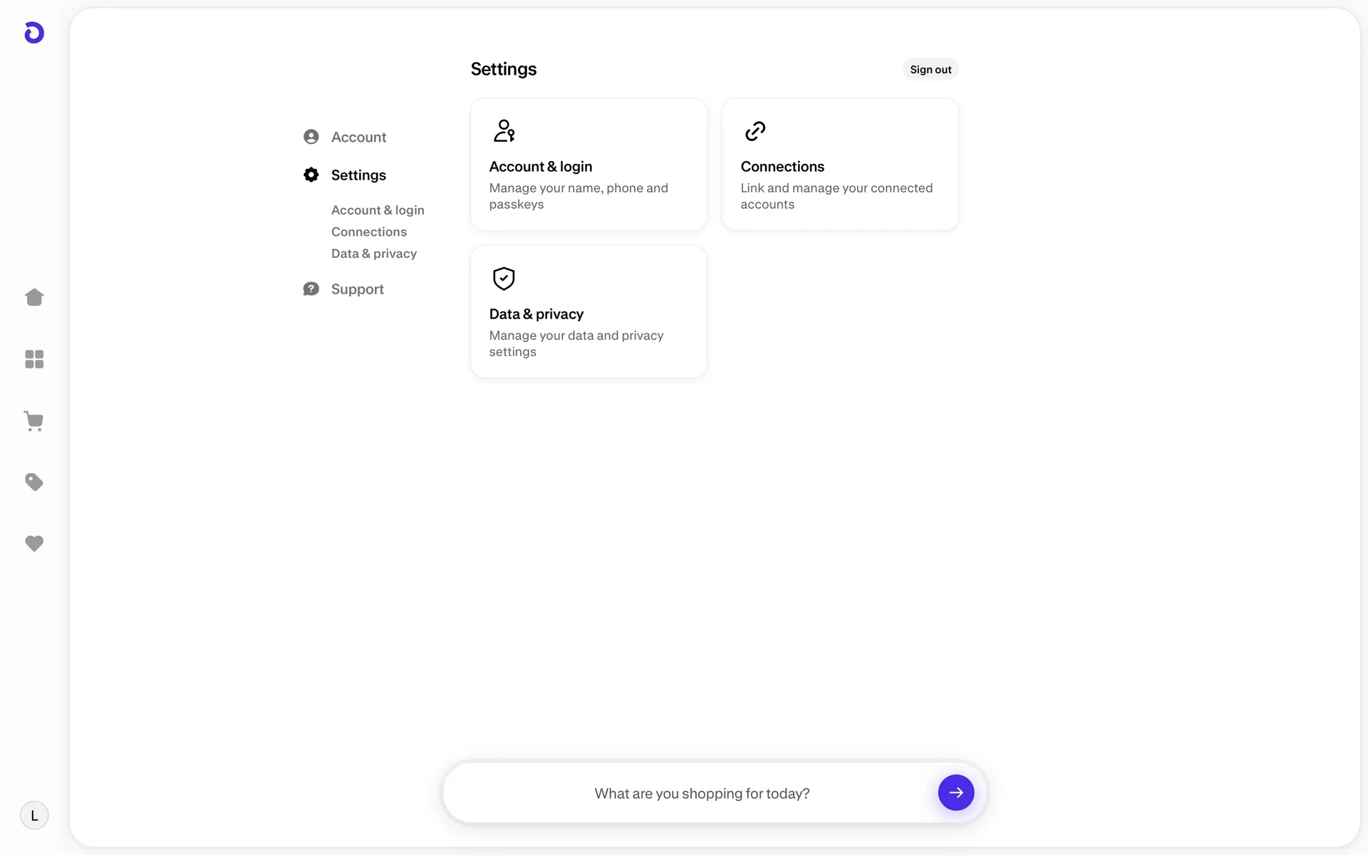Click the person icon beside Account
The image size is (1368, 855).
(311, 137)
